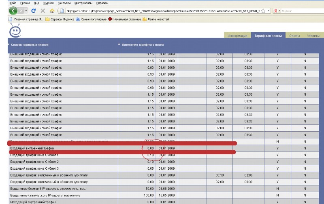
Task: Open the history dropdown next to navigation arrows
Action: [x=26, y=11]
